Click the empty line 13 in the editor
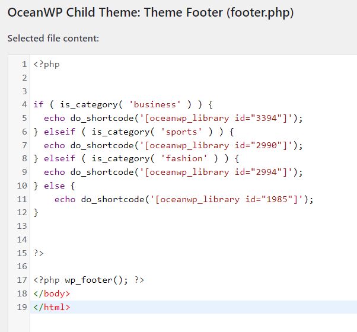The image size is (357, 332). [193, 226]
